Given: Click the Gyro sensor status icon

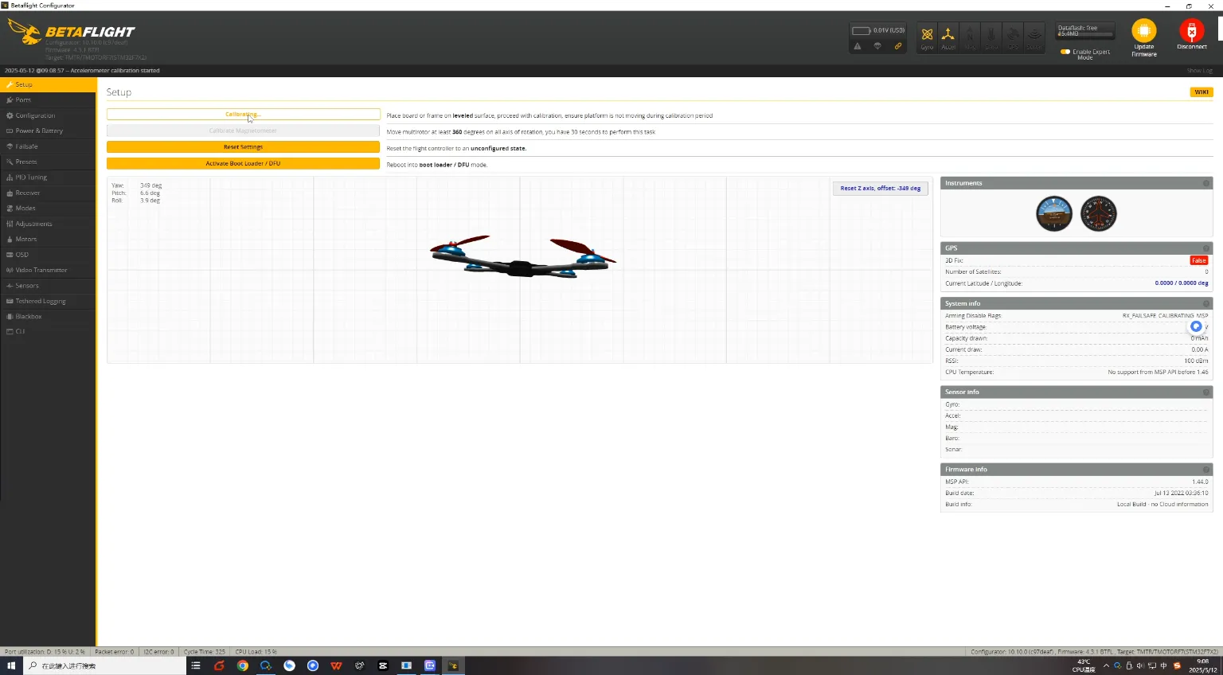Looking at the screenshot, I should pos(927,36).
